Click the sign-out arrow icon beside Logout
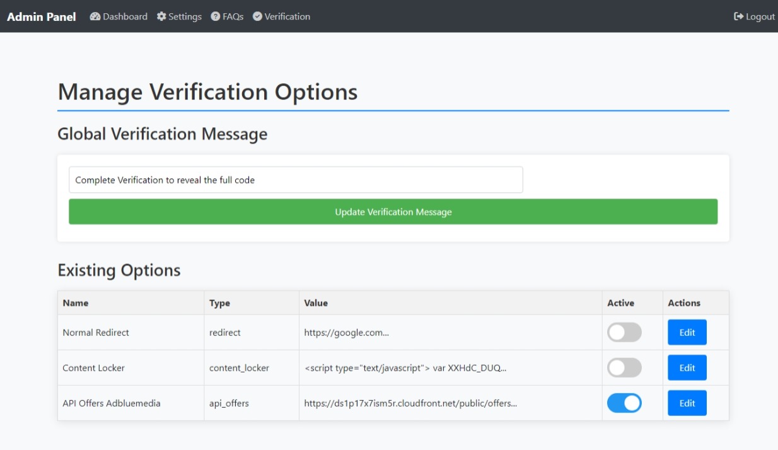The image size is (778, 450). point(738,16)
